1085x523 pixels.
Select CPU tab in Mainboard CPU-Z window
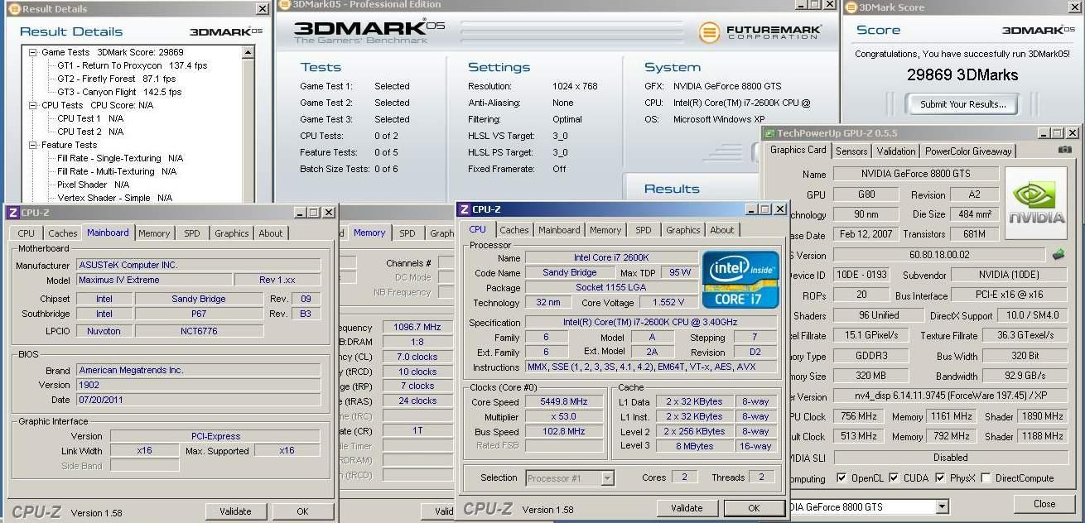(x=27, y=233)
